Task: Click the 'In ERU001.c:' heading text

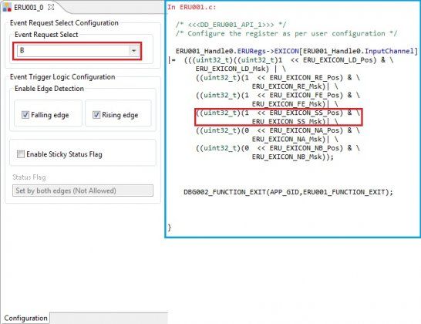Action: click(192, 7)
